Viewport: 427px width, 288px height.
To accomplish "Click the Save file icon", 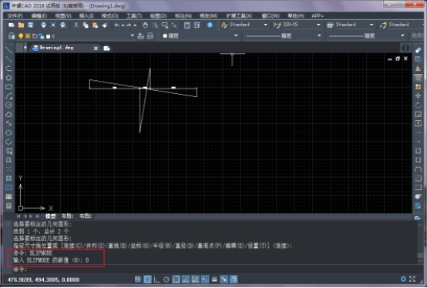I will click(31, 25).
